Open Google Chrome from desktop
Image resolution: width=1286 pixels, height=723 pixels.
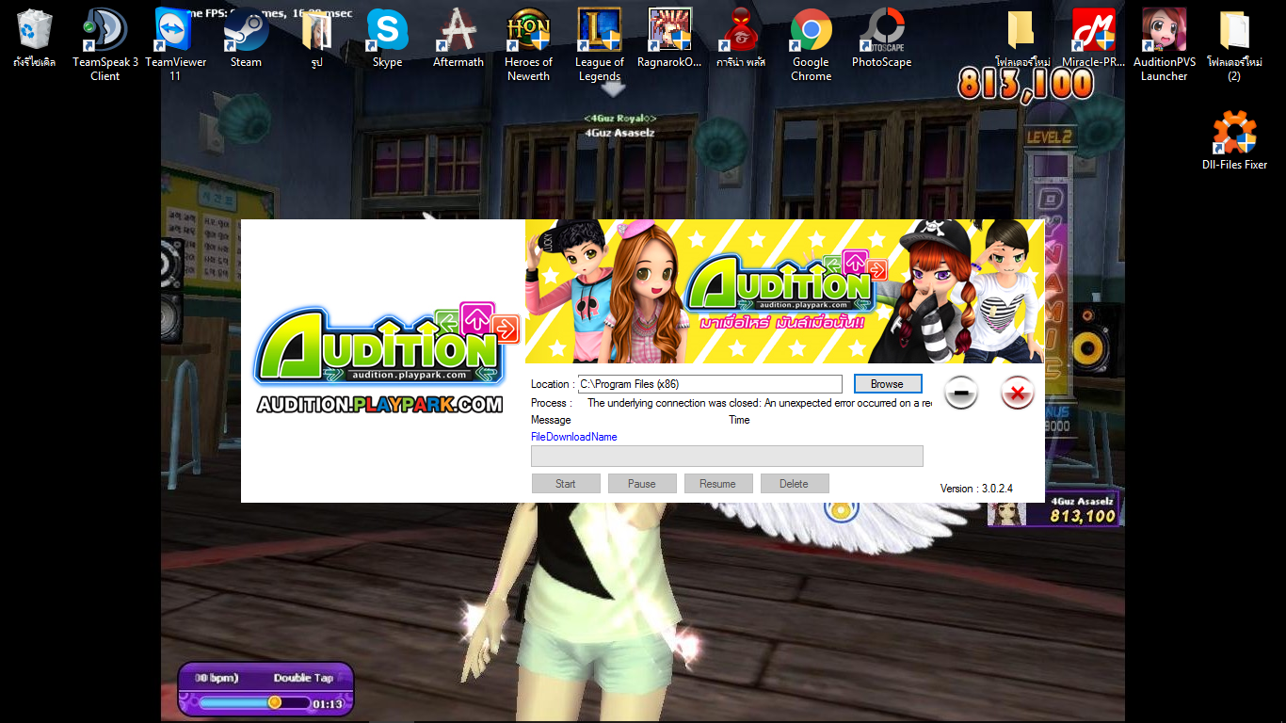coord(812,44)
